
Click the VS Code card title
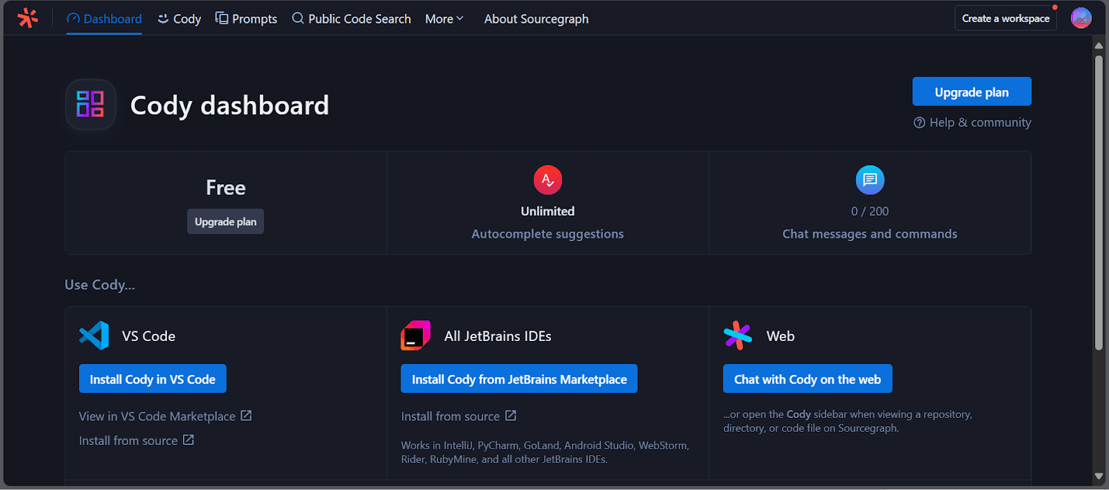[x=148, y=336]
